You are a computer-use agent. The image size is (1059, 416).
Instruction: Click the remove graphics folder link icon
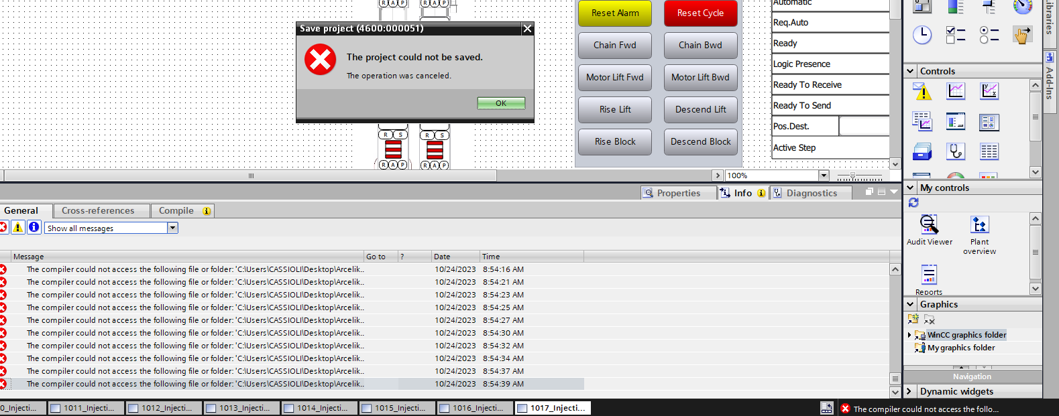[x=930, y=320]
